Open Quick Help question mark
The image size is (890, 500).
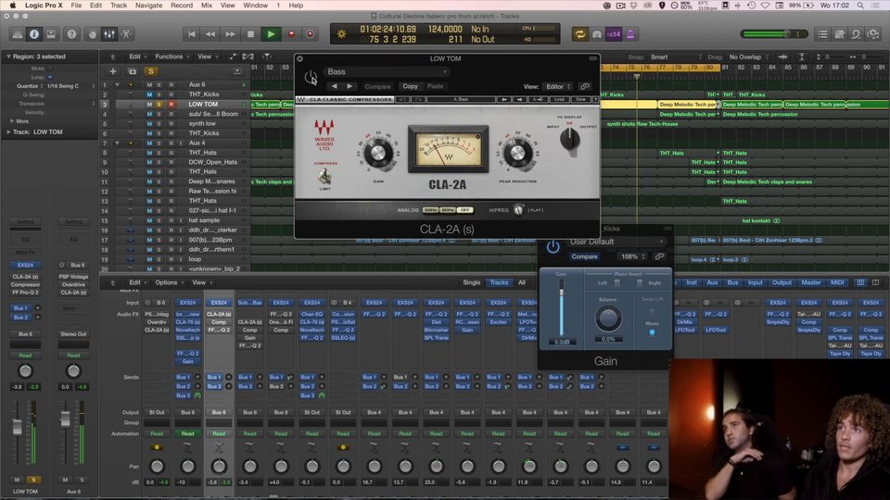point(71,34)
